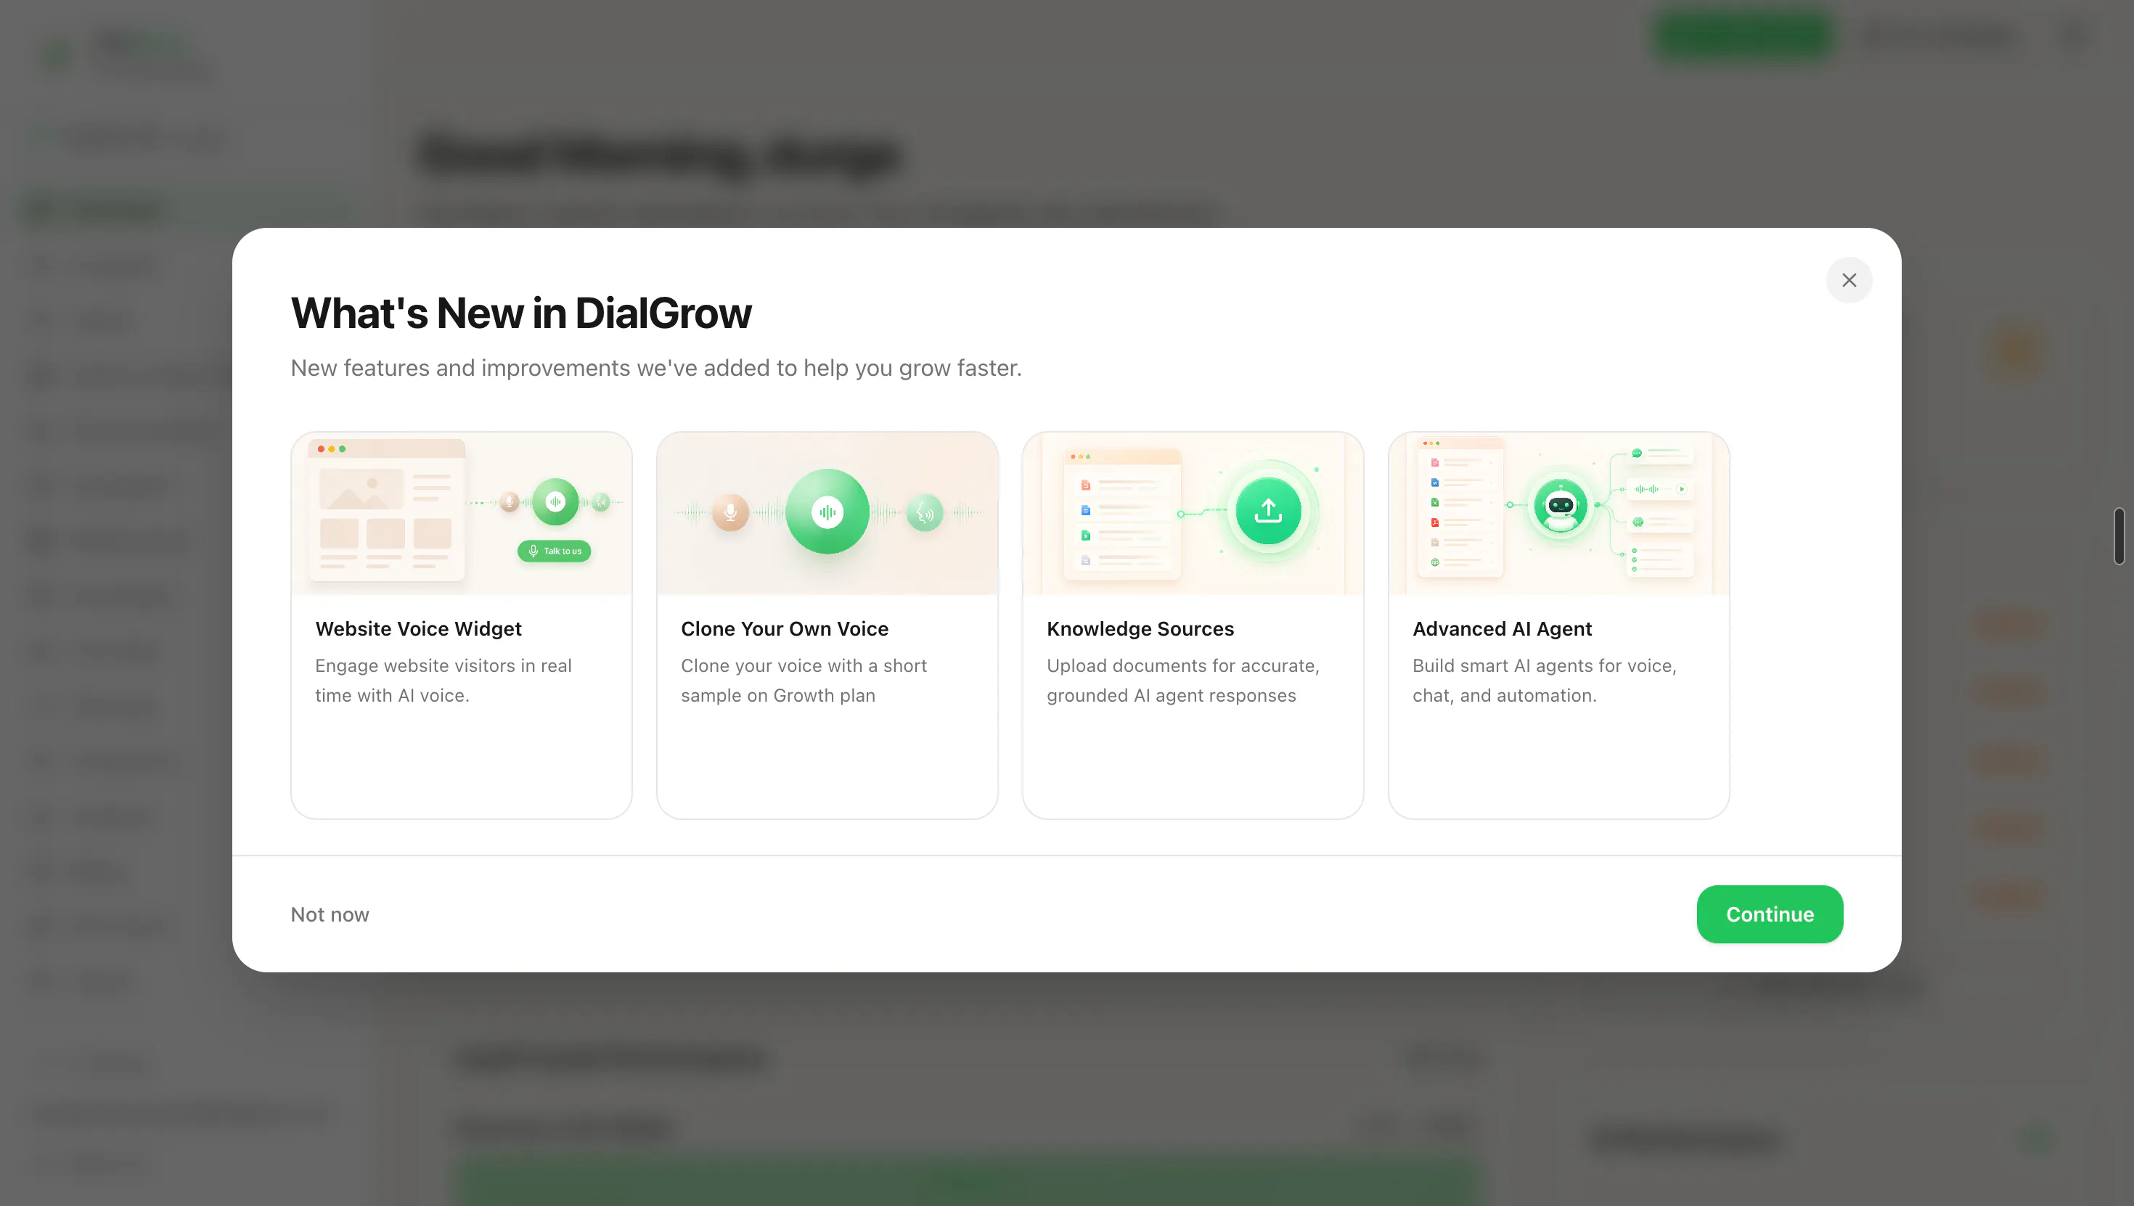
Task: Close the What's New dialog
Action: [1848, 280]
